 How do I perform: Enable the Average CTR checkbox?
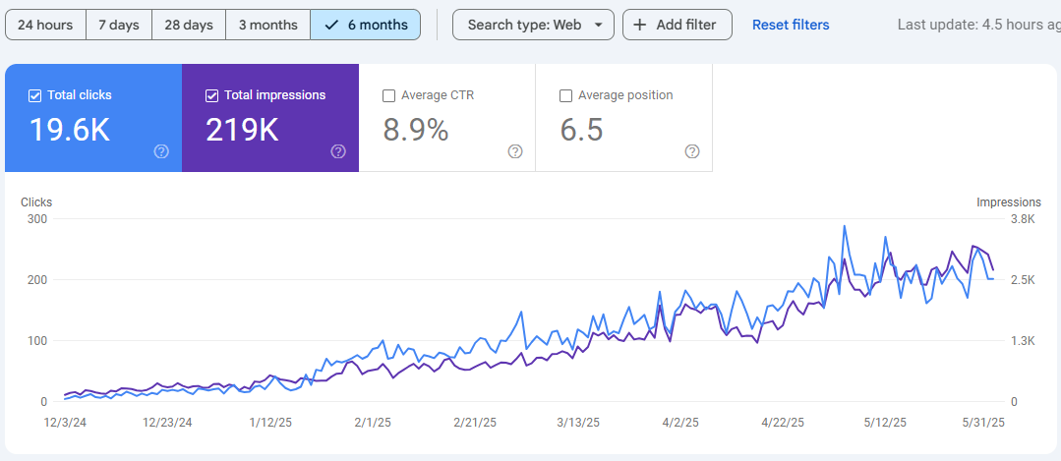point(389,95)
